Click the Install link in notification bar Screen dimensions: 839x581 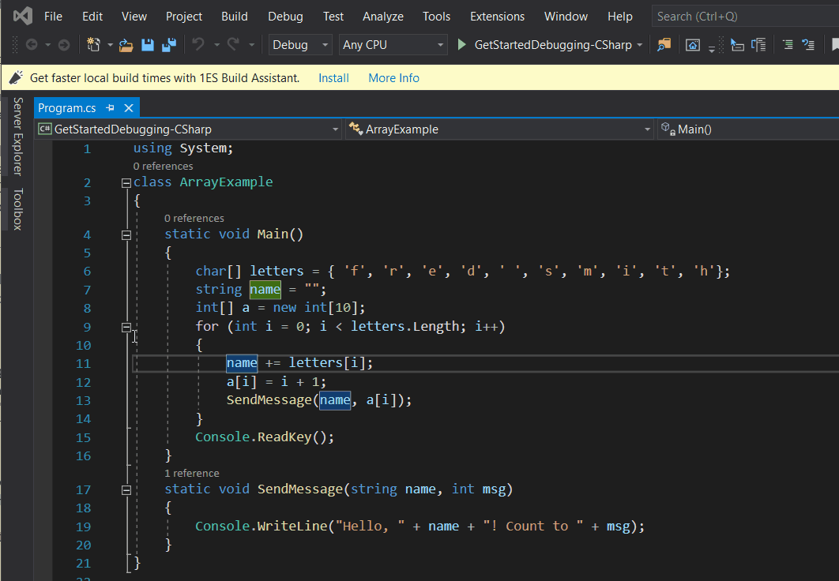333,78
